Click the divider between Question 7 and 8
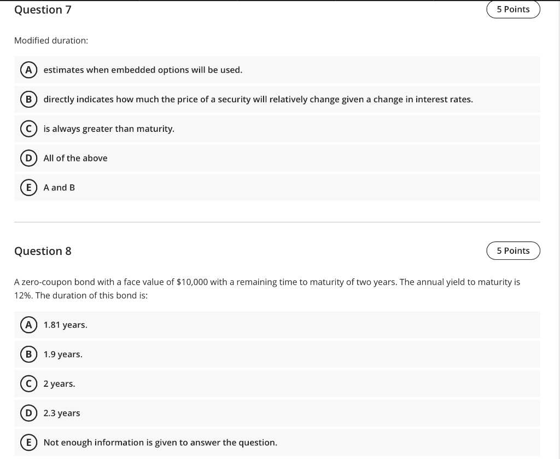Viewport: 560px width, 459px height. point(277,222)
